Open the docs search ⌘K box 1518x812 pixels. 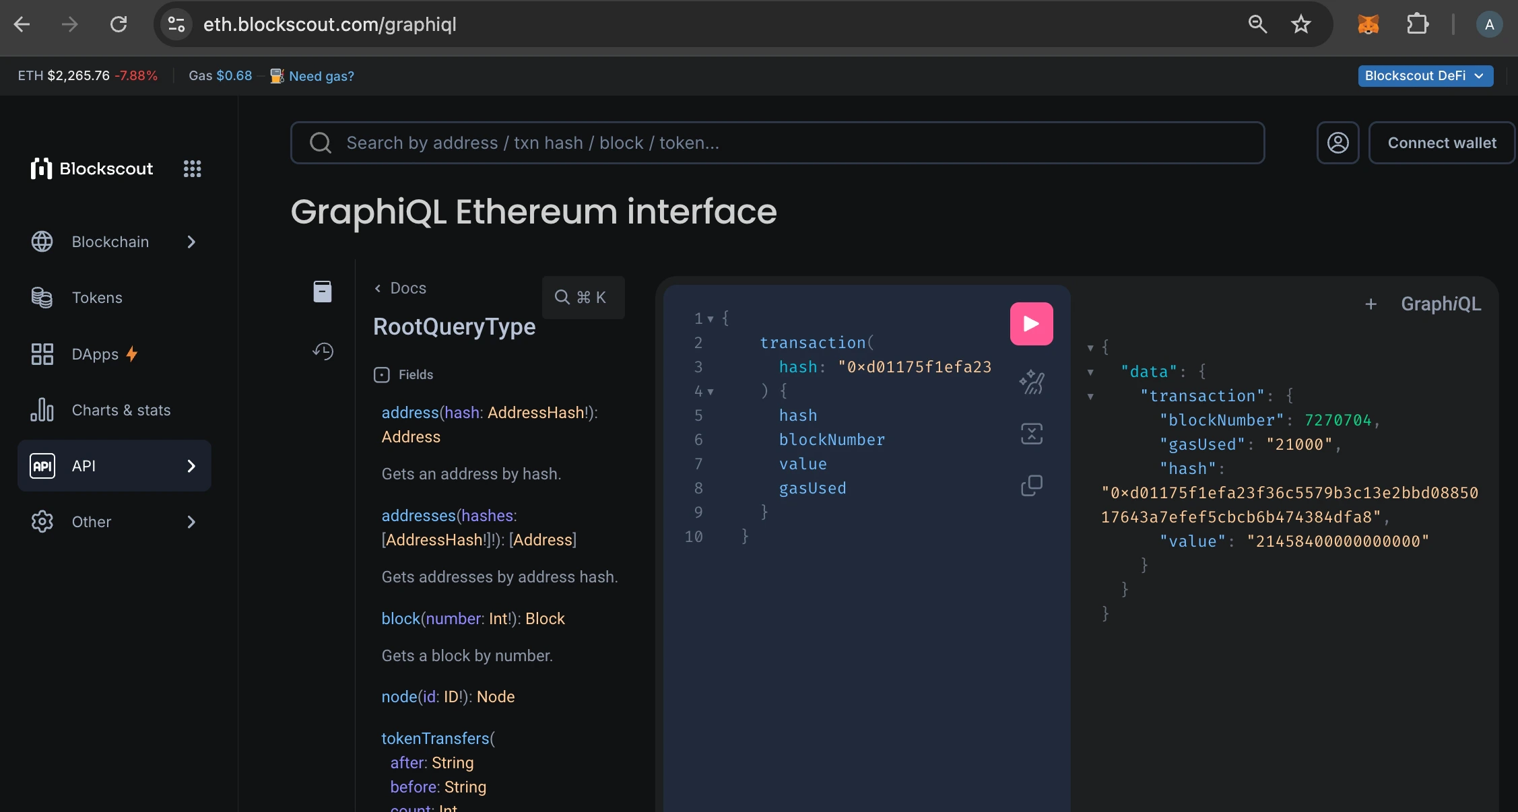click(583, 297)
